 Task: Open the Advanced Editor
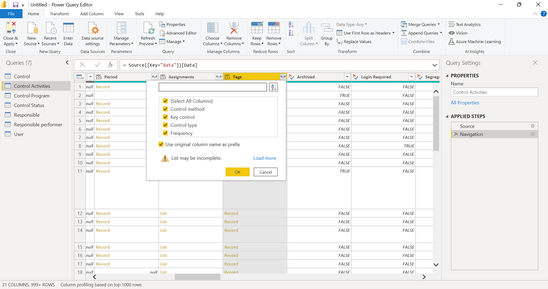pyautogui.click(x=178, y=33)
